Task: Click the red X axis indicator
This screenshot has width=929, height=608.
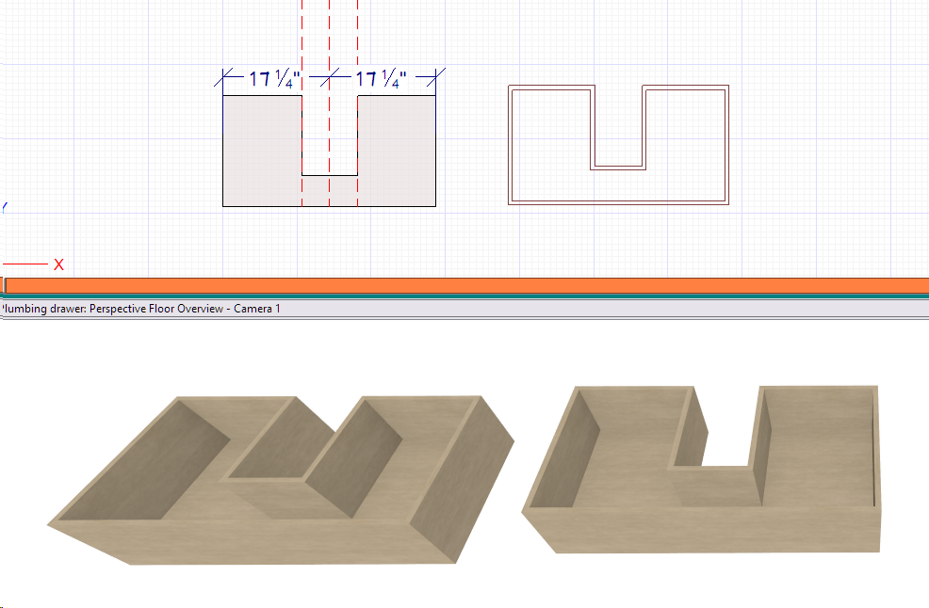Action: click(x=58, y=264)
